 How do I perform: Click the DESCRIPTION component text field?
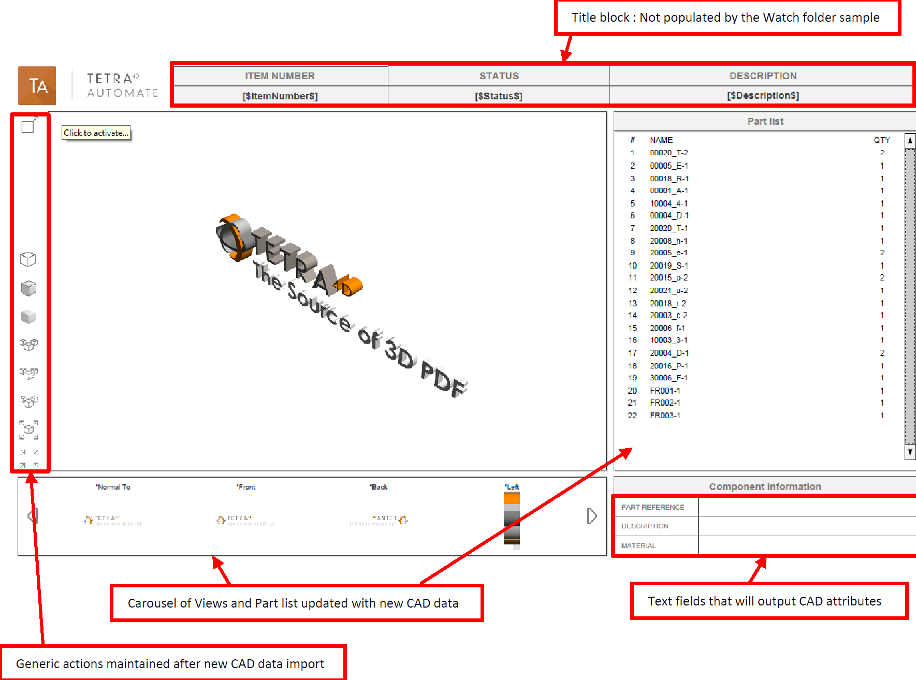pos(807,526)
